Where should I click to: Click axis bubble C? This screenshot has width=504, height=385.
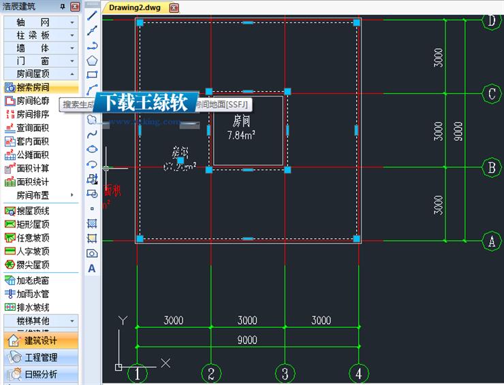pos(492,94)
